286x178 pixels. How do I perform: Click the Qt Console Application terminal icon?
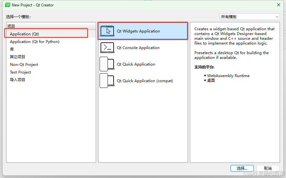[107, 48]
